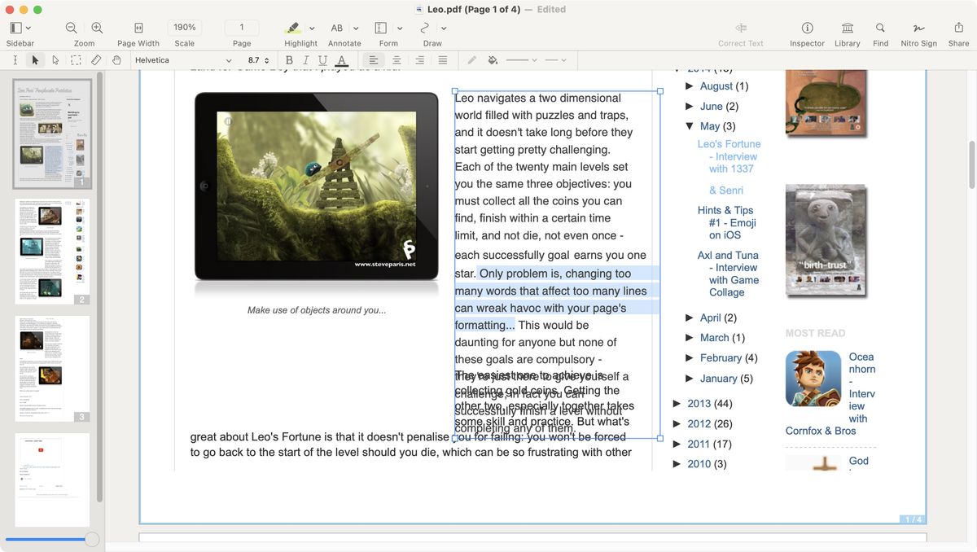Activate the Draw tool
977x552 pixels.
pyautogui.click(x=427, y=27)
